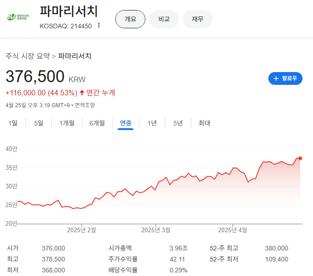313x276 pixels.
Task: Select the 1일 chart range
Action: pos(13,123)
